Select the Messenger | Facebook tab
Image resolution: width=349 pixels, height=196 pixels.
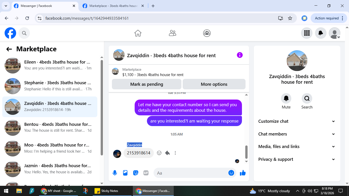tap(45, 6)
